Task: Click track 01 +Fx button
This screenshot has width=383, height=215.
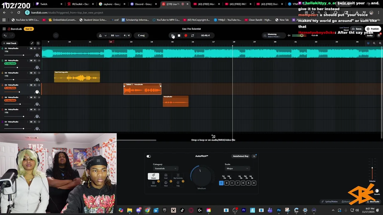Action: point(6,51)
